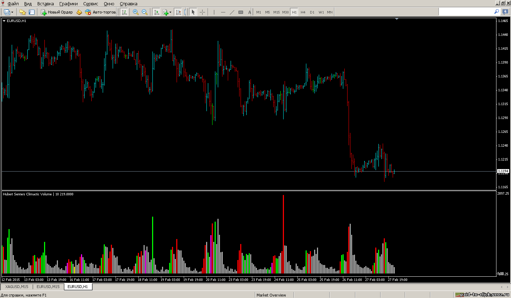Screen dimensions: 511x298
Task: Select the text label A tool
Action: tap(249, 12)
